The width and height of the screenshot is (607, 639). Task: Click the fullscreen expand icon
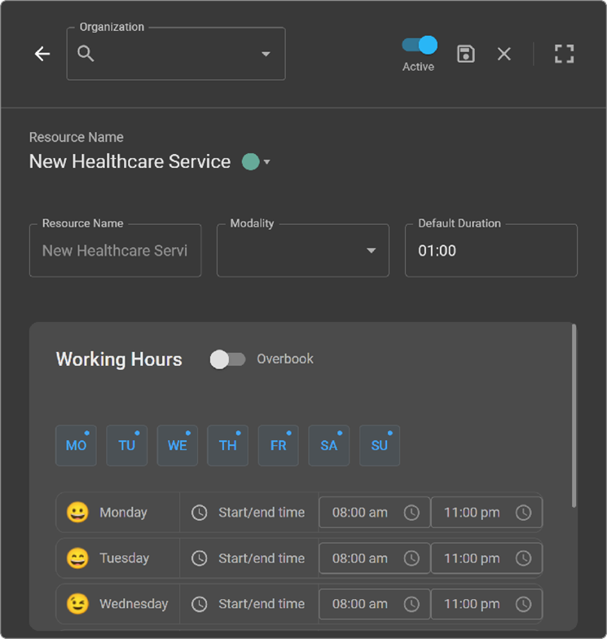[x=564, y=54]
